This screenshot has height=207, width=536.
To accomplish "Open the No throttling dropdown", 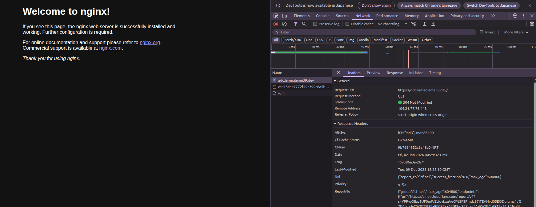I will tap(392, 24).
